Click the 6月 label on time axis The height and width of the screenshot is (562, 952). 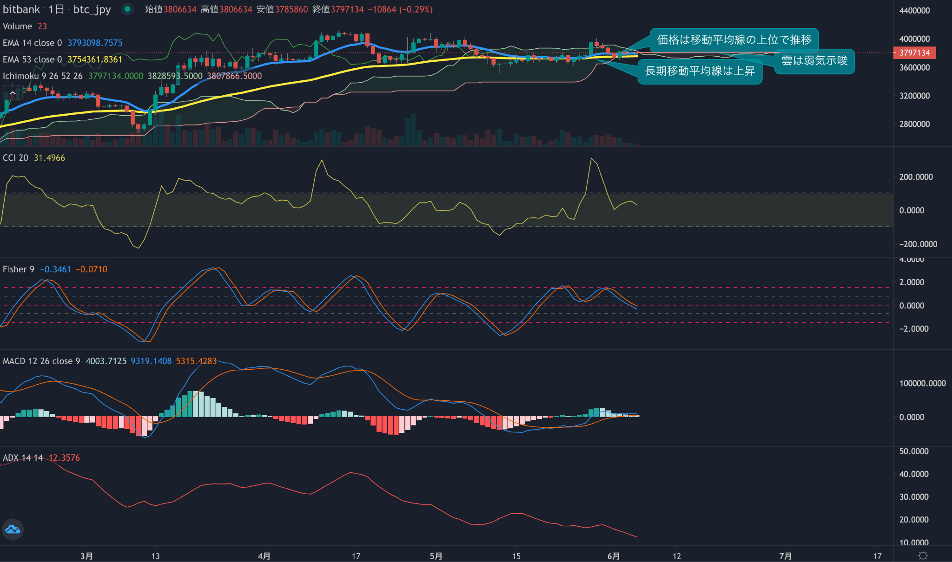click(x=613, y=556)
